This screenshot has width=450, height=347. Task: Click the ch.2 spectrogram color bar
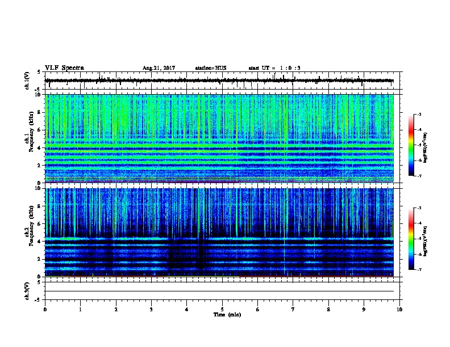(x=411, y=239)
